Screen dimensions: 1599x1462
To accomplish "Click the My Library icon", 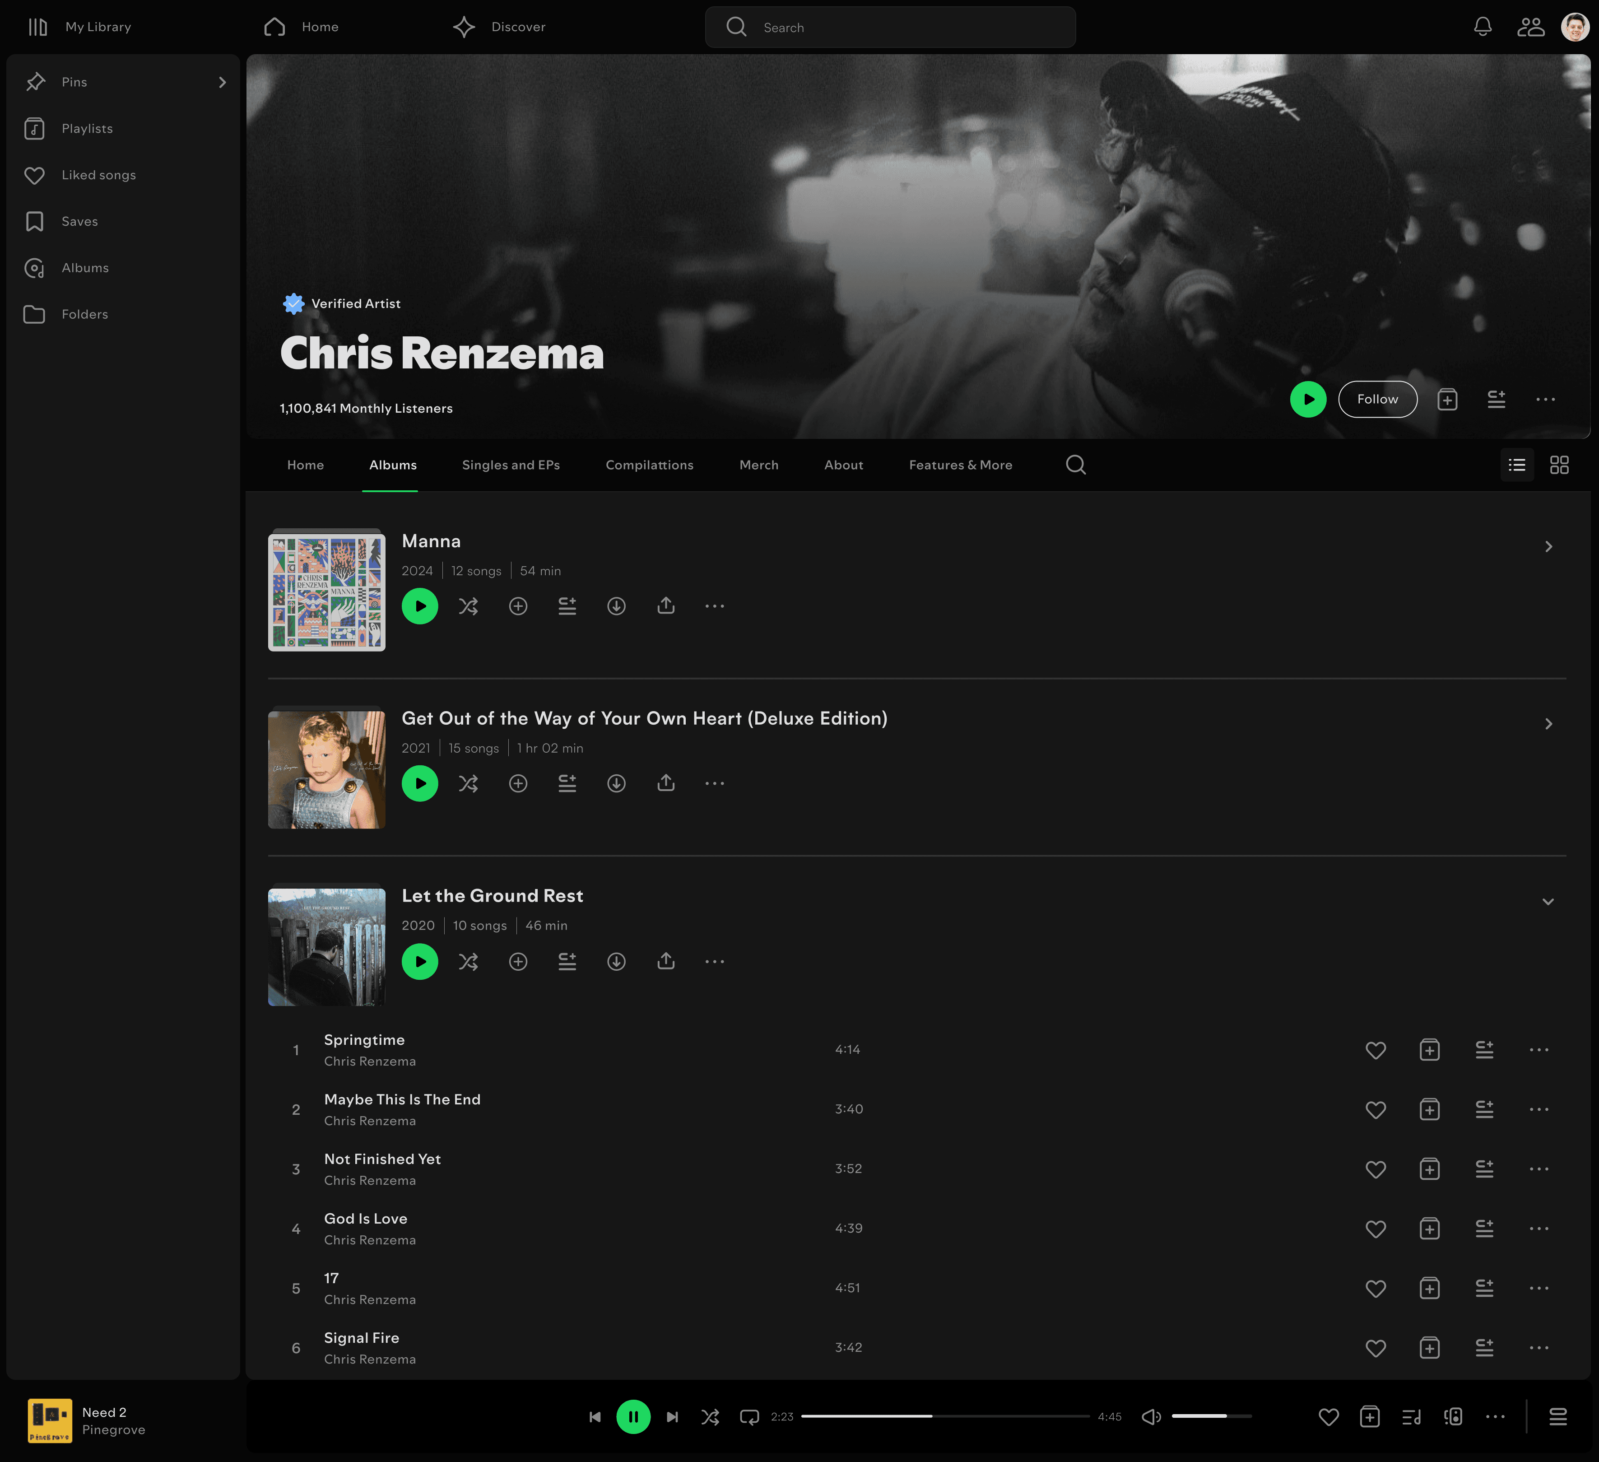I will 38,27.
